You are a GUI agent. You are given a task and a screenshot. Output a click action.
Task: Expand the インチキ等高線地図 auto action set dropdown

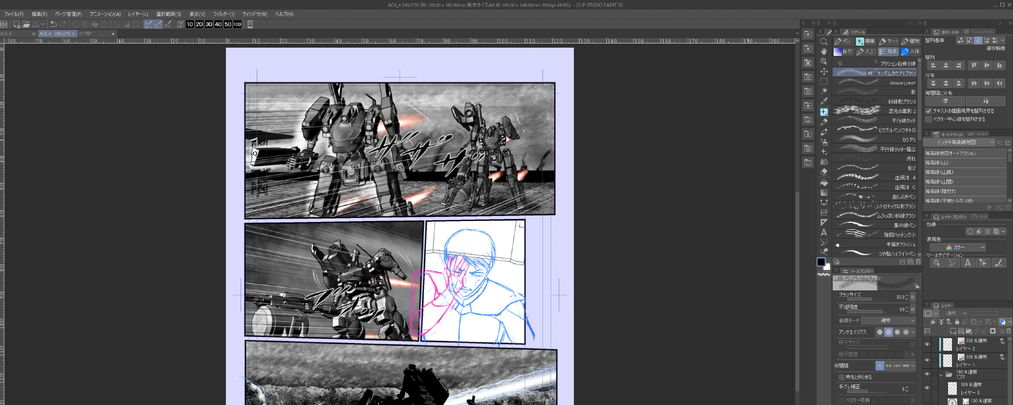pos(959,142)
